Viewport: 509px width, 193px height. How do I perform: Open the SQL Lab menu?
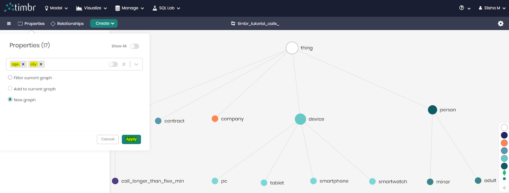tap(166, 8)
